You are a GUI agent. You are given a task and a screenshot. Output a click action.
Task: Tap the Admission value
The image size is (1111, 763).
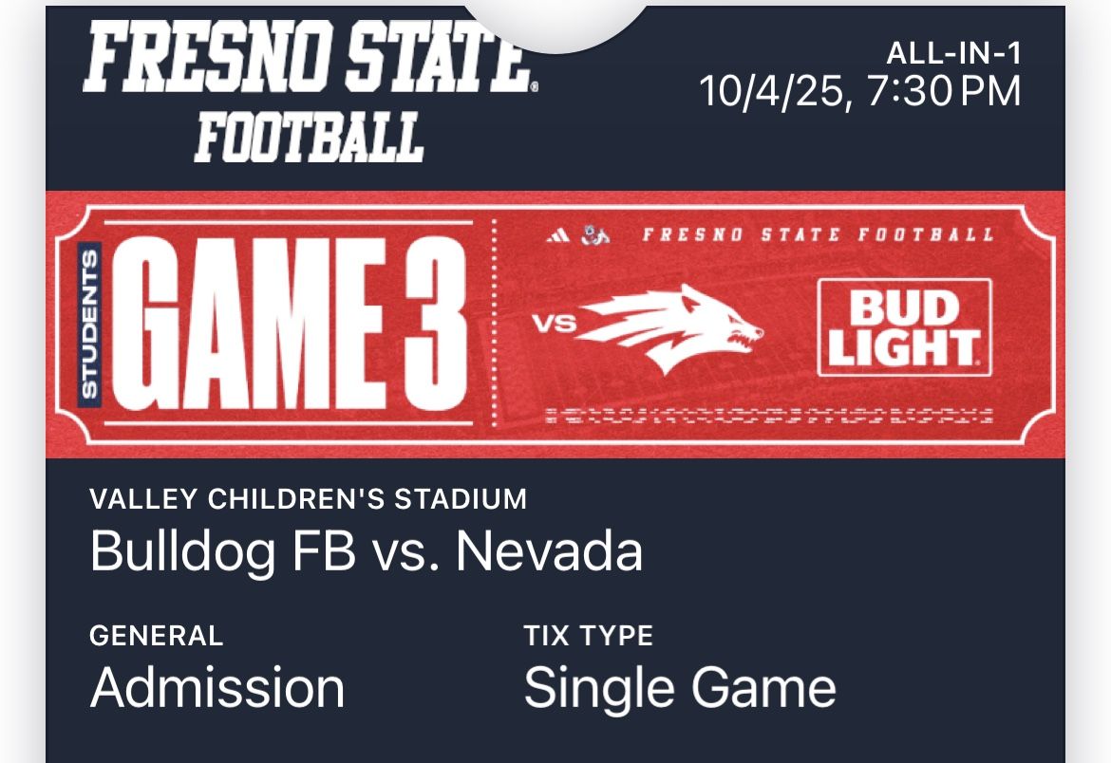point(217,688)
